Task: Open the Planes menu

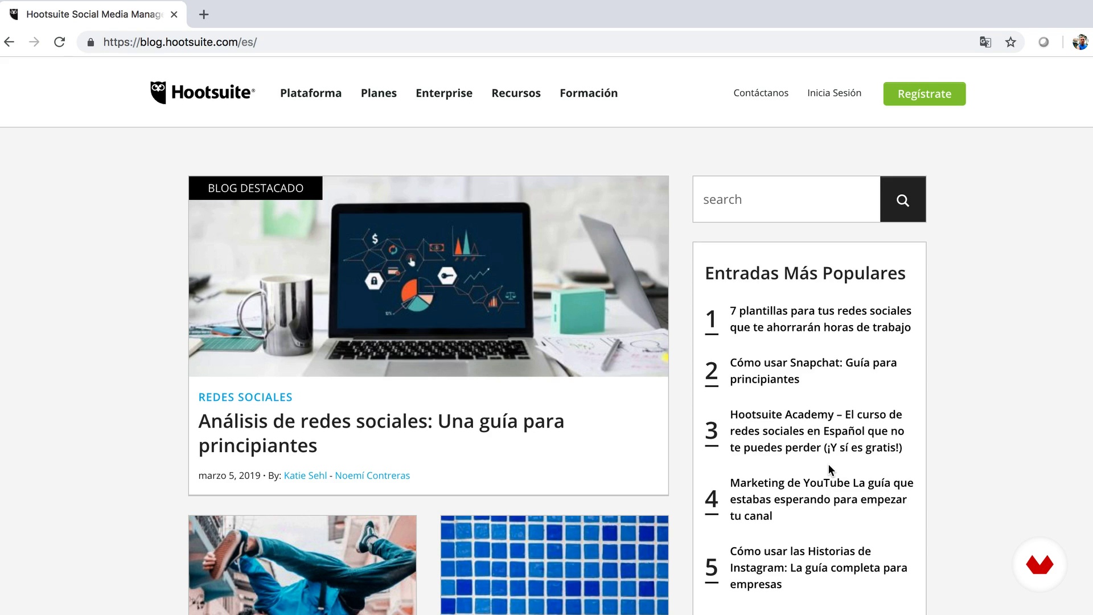Action: (x=379, y=93)
